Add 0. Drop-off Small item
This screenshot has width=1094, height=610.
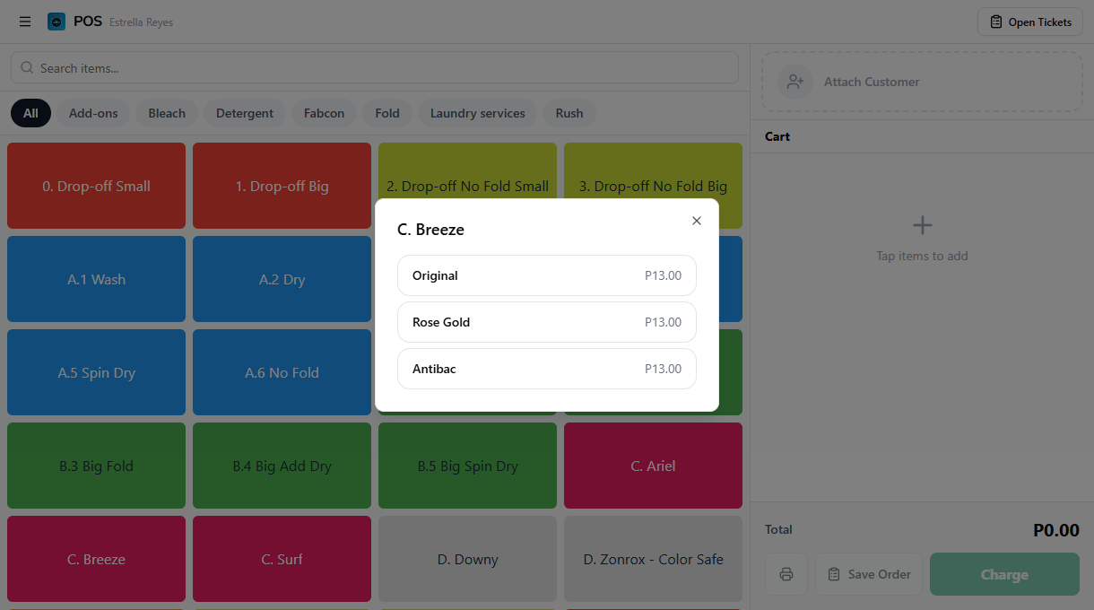coord(96,186)
